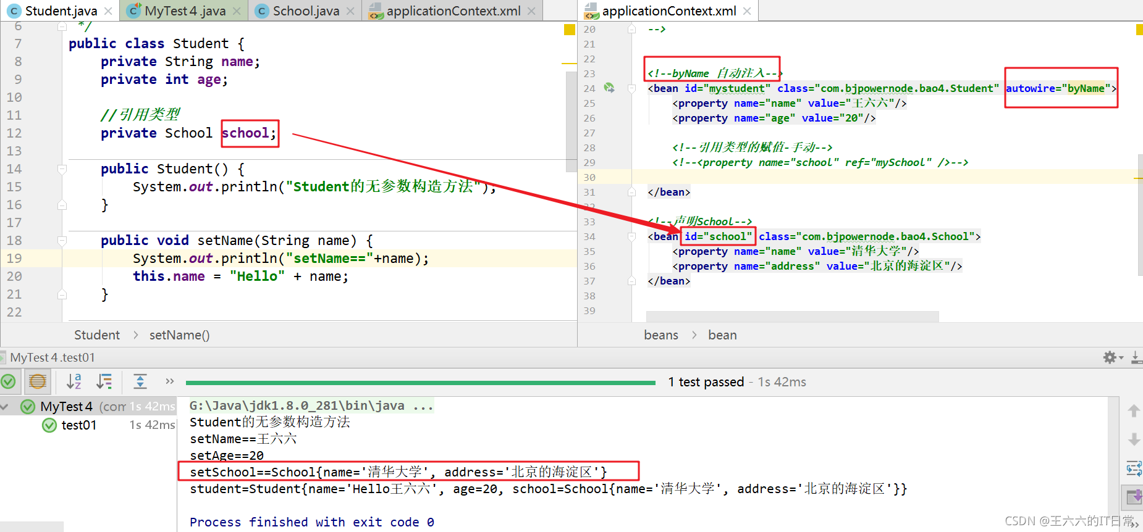
Task: Click 'private String name;' code line
Action: (180, 62)
